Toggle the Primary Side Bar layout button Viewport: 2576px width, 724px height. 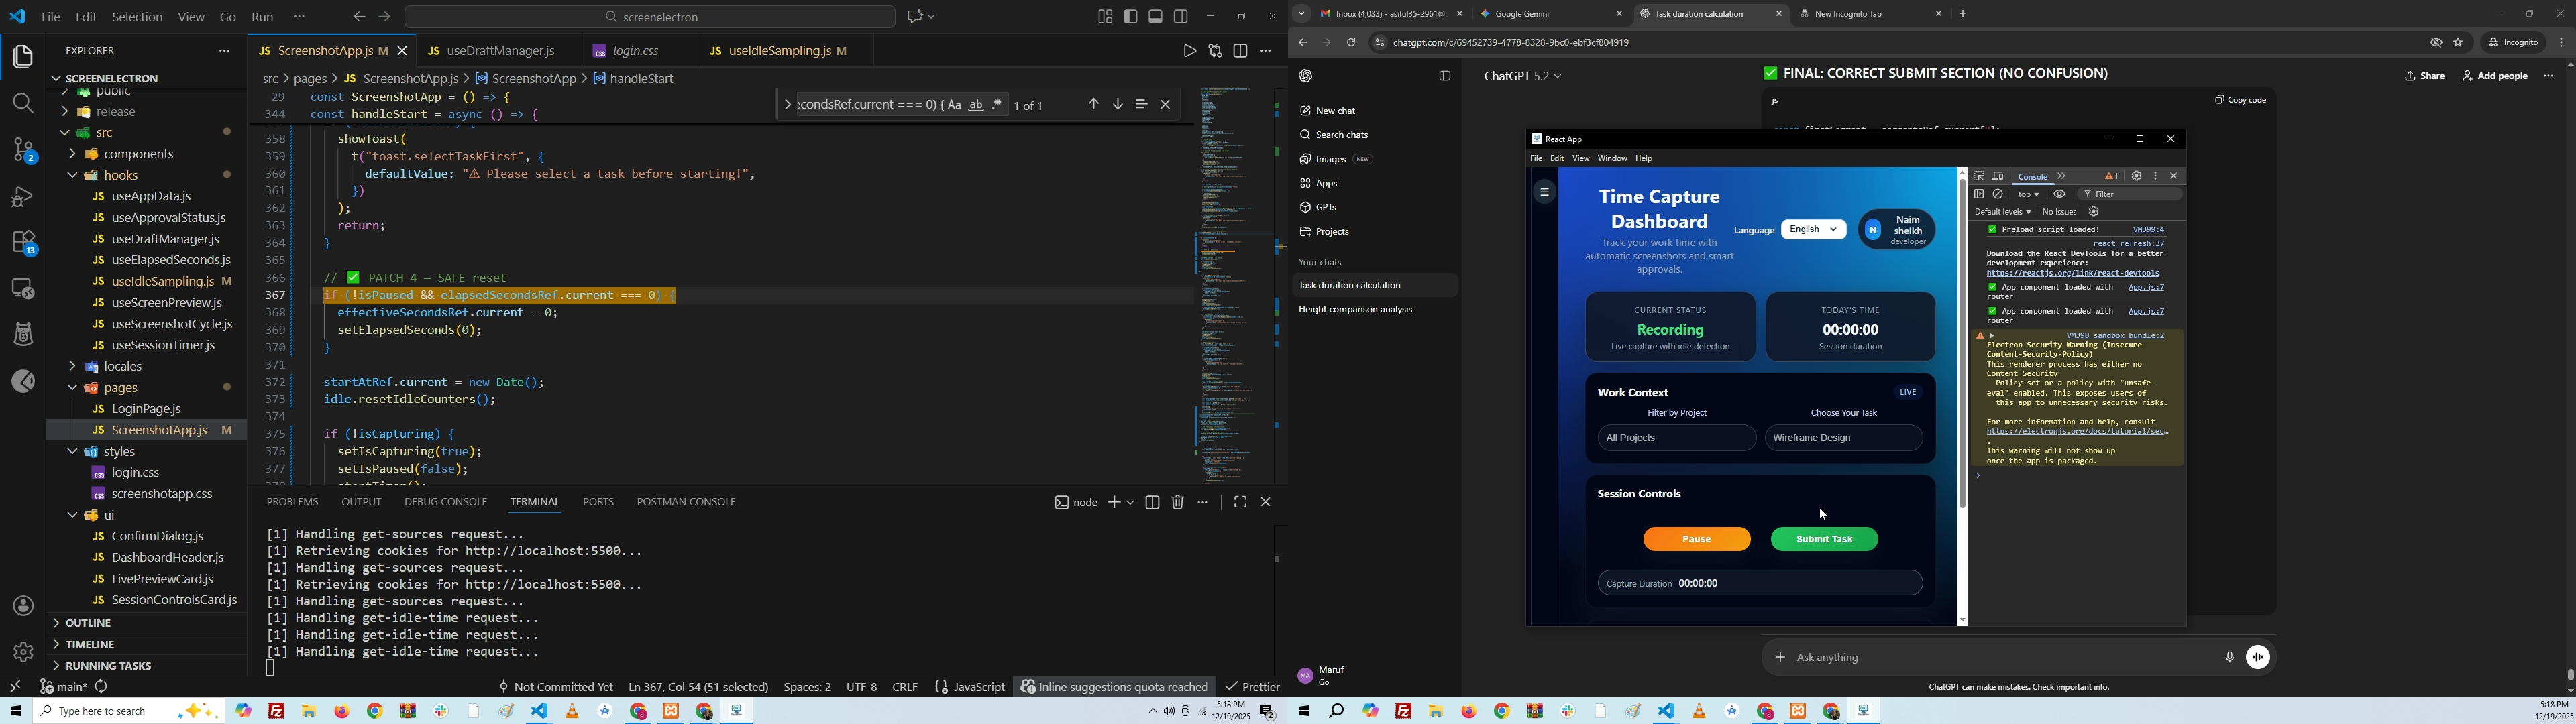[1131, 17]
